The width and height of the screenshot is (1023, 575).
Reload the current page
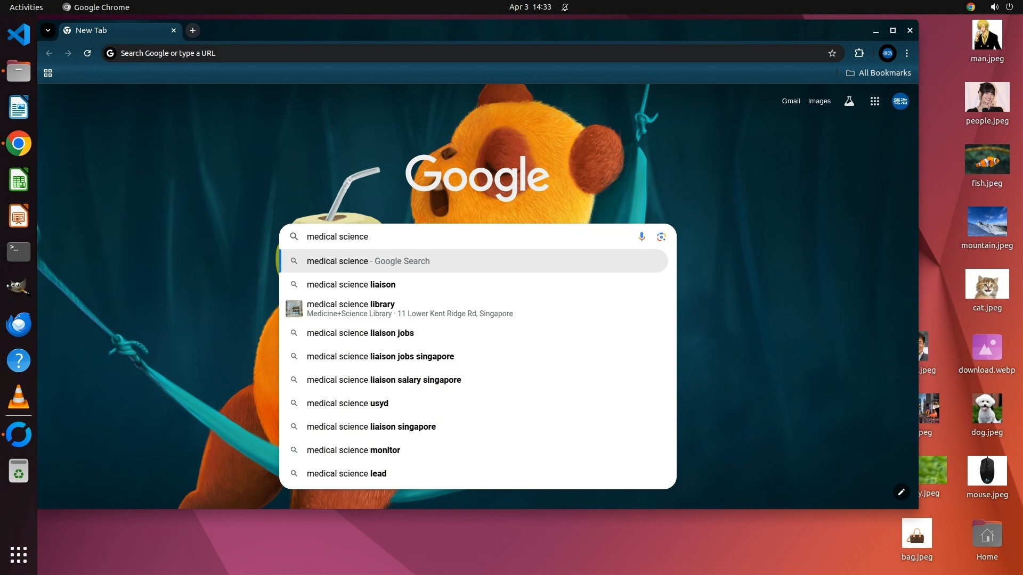pyautogui.click(x=87, y=53)
